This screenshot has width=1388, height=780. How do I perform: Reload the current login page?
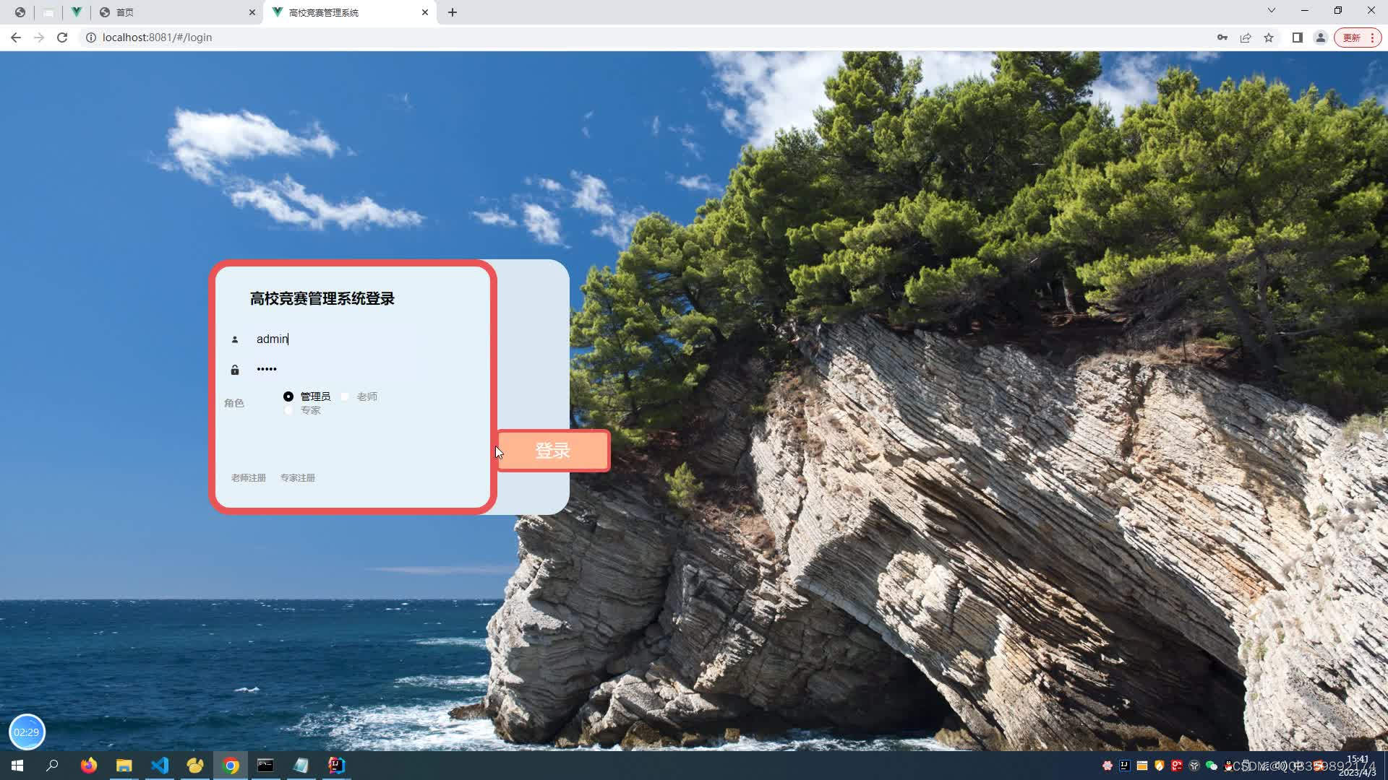(62, 38)
